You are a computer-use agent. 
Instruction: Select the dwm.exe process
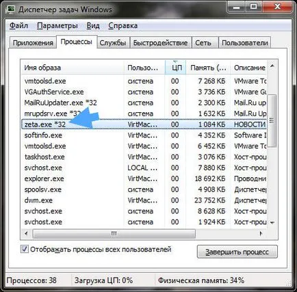coord(144,200)
